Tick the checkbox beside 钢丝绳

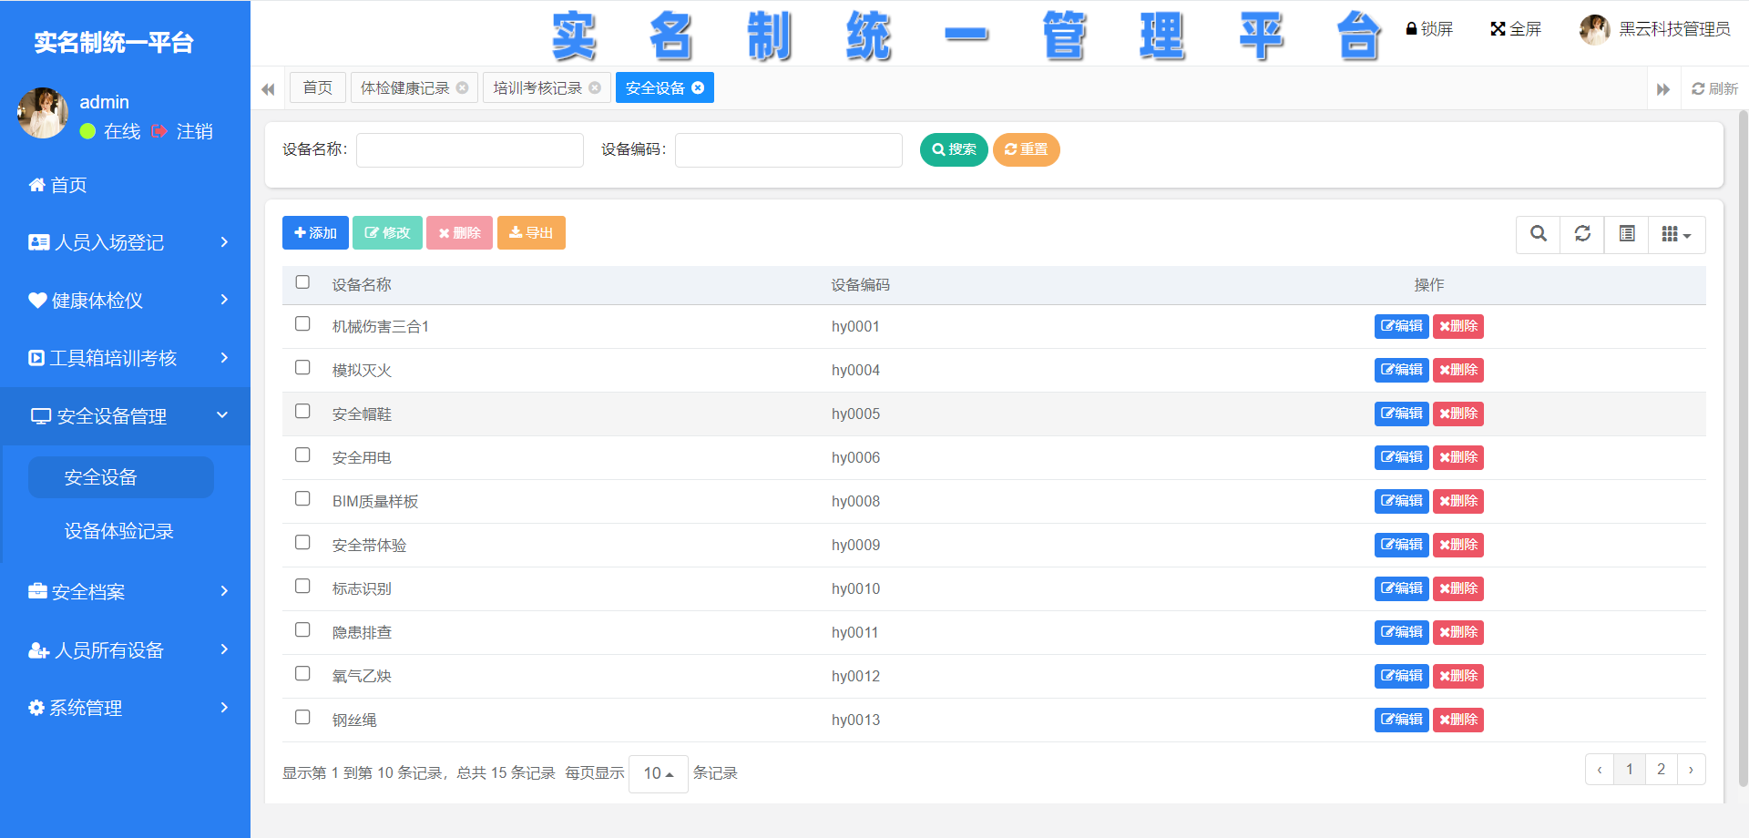coord(302,717)
